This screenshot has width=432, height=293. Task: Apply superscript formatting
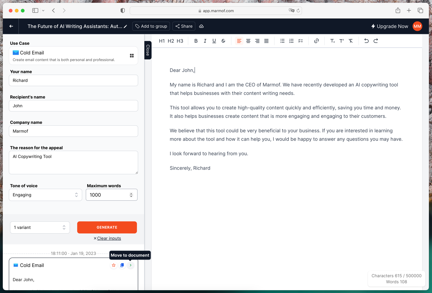coord(341,41)
